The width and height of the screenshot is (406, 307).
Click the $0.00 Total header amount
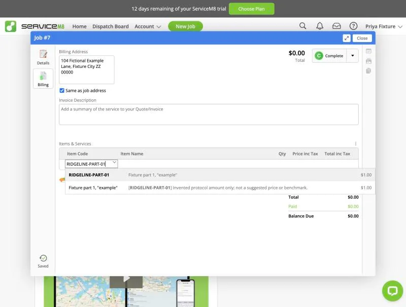[x=296, y=53]
